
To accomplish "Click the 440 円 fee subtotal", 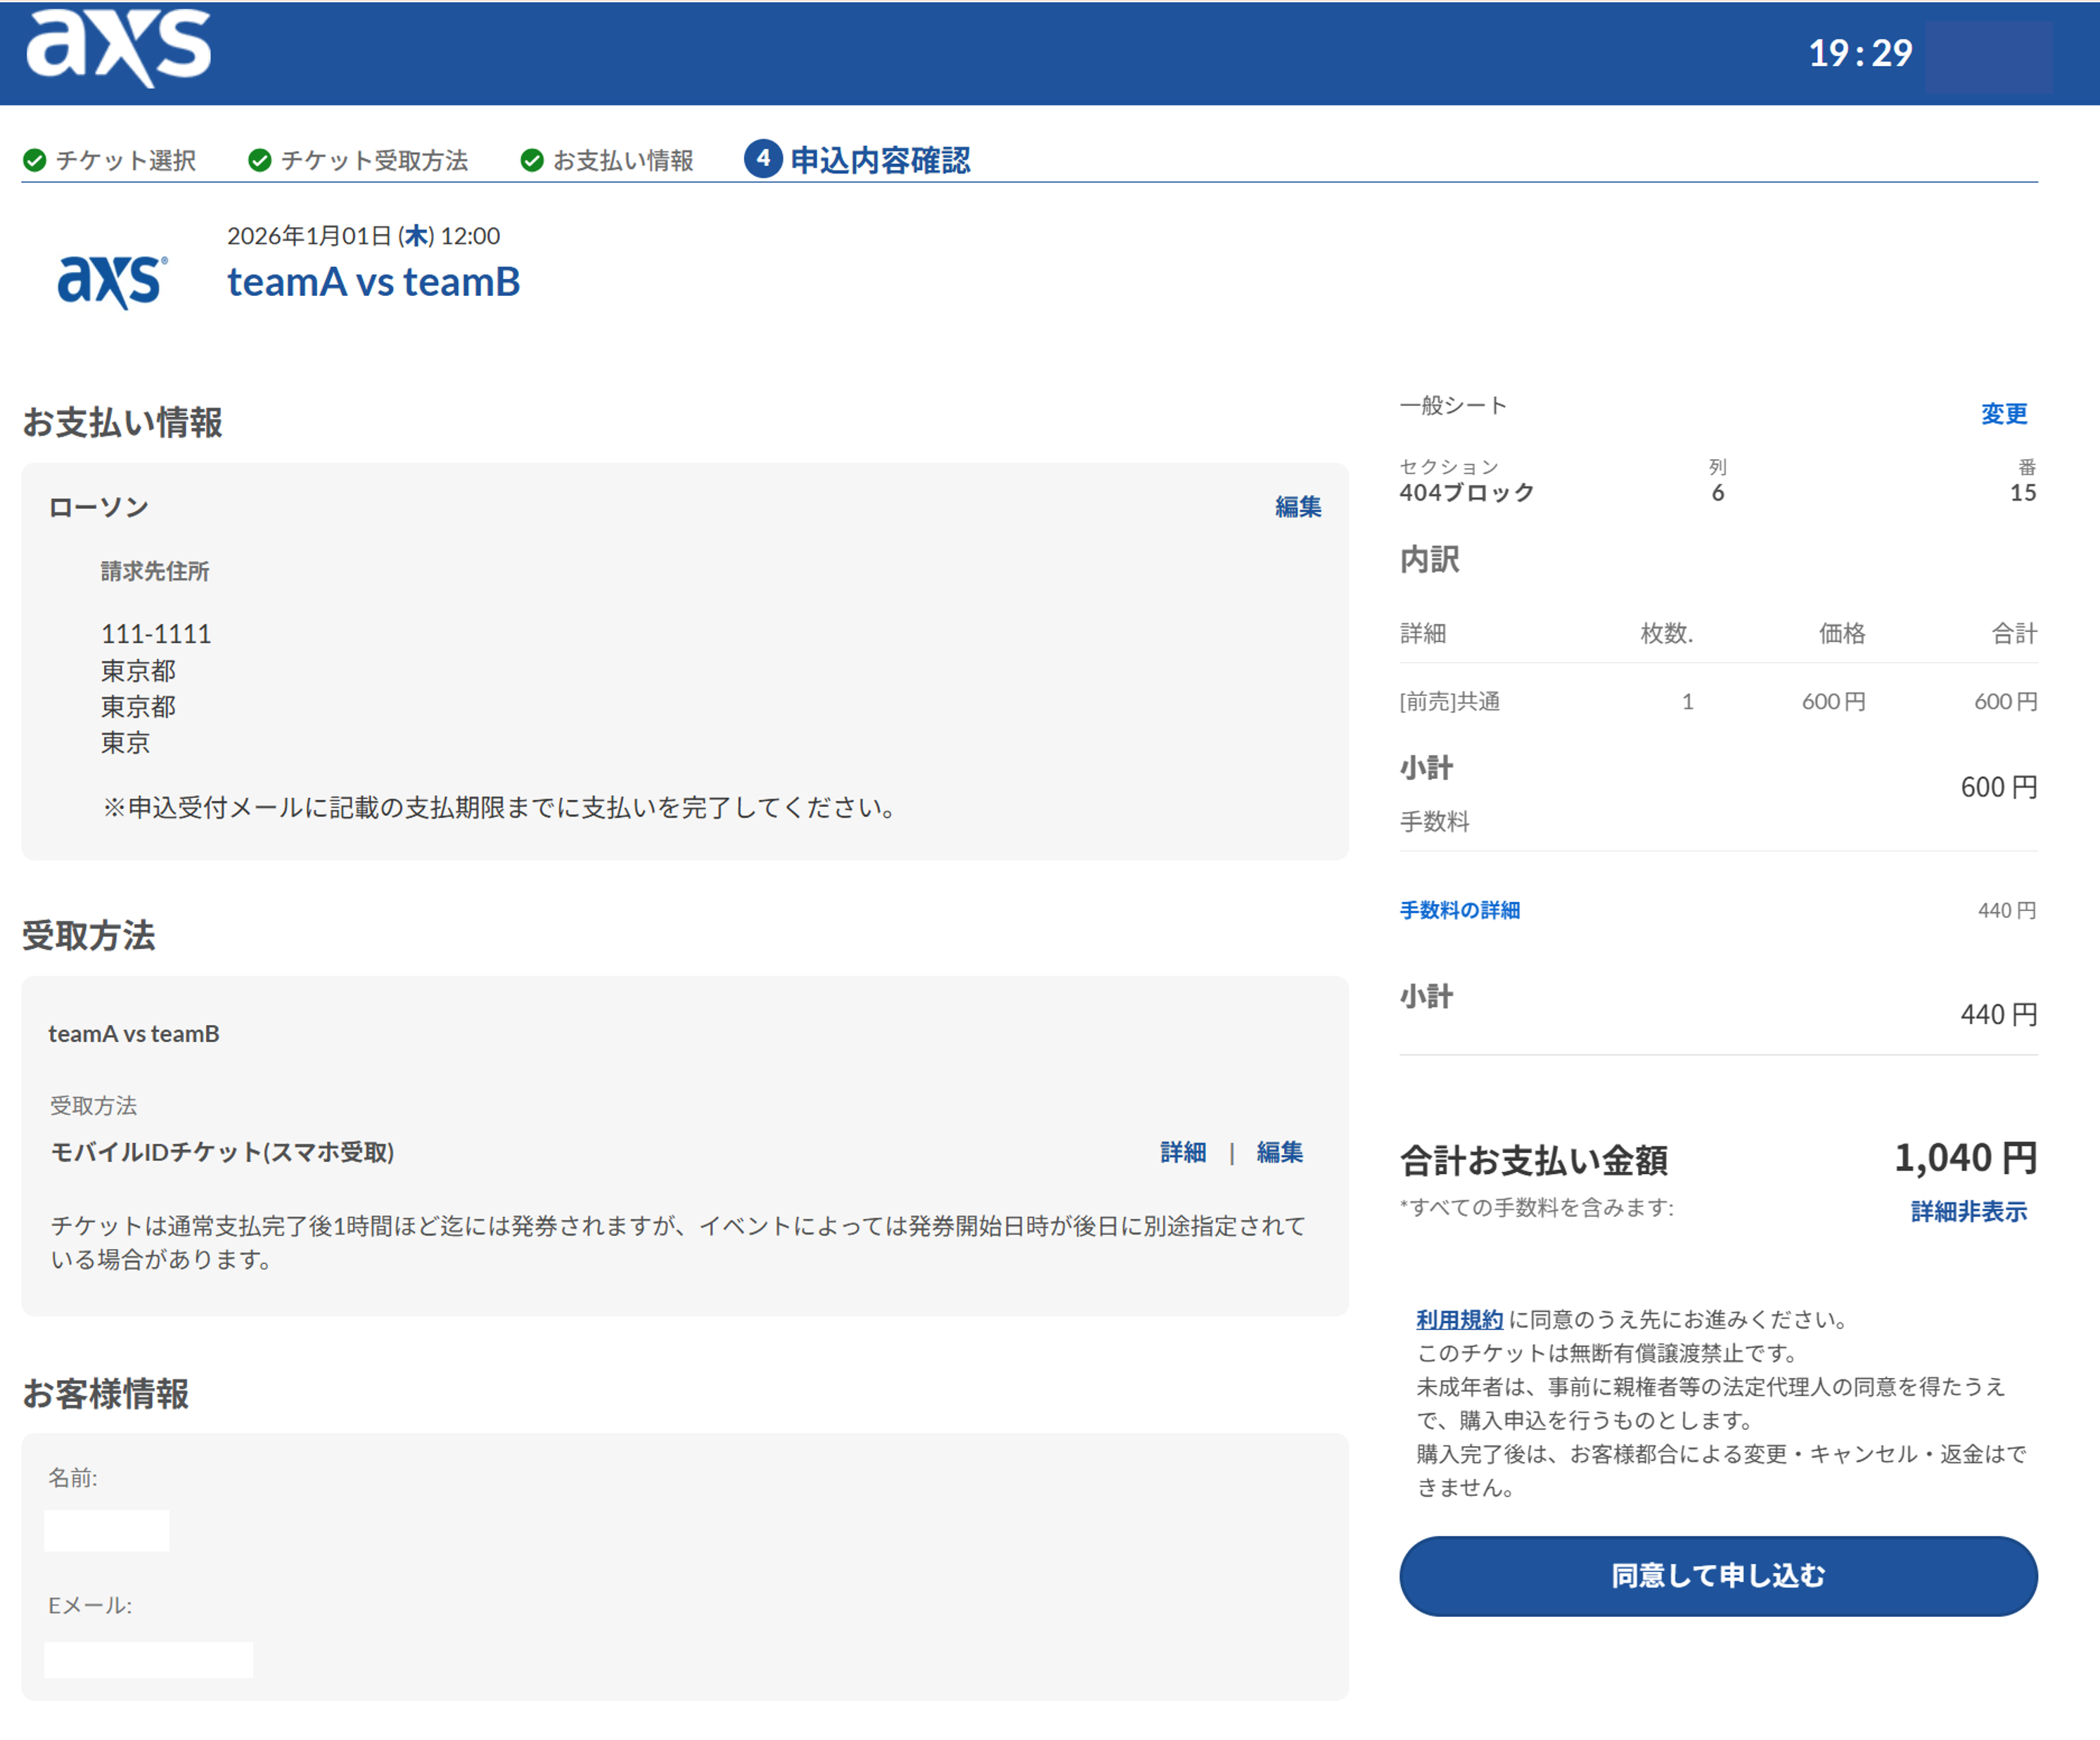I will point(1999,1014).
